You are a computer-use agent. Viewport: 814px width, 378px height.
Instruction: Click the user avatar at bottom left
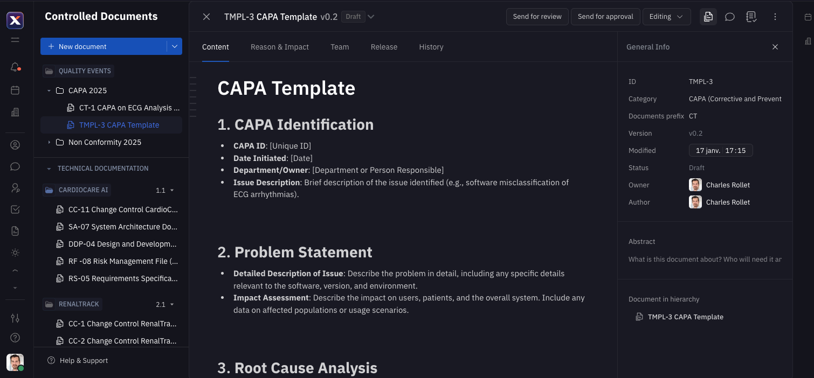coord(15,362)
